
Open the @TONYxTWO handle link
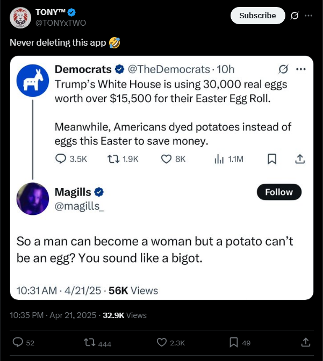pyautogui.click(x=60, y=22)
